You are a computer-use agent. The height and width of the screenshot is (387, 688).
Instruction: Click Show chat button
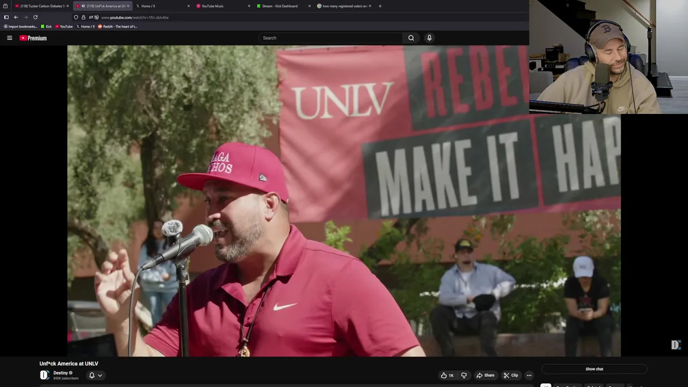coord(594,369)
